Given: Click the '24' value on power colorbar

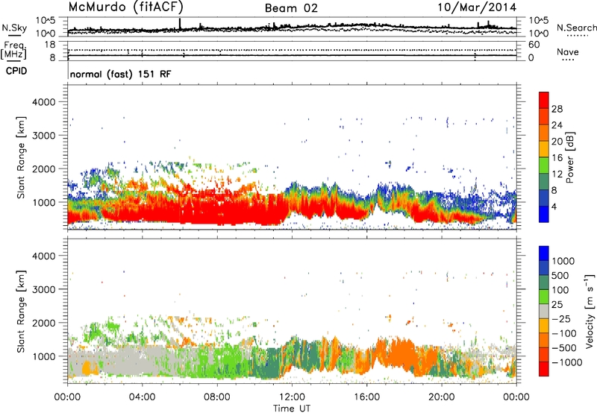Looking at the screenshot, I should tap(557, 125).
